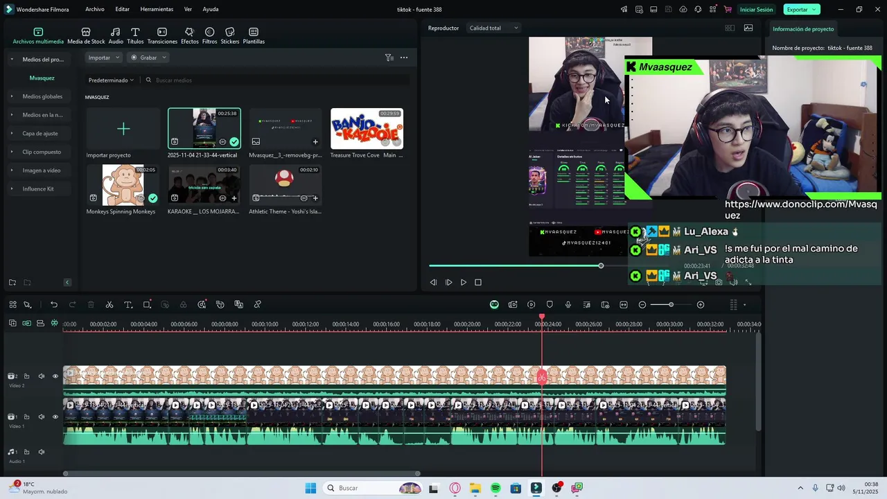Select the Monkeys Spinning Monkeys thumbnail
887x499 pixels.
point(123,185)
